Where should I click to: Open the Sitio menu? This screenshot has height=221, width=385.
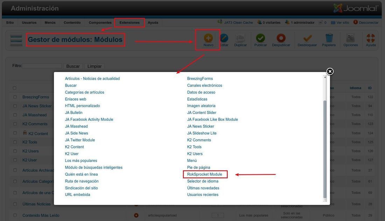(10, 23)
